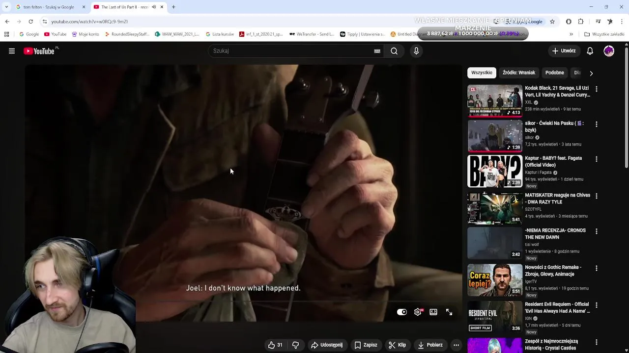629x353 pixels.
Task: Open options for Kaptur BABY? video
Action: [597, 159]
